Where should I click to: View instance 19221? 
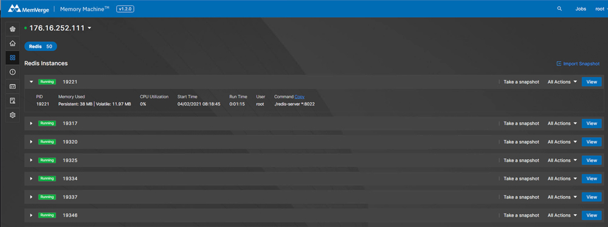pyautogui.click(x=592, y=82)
